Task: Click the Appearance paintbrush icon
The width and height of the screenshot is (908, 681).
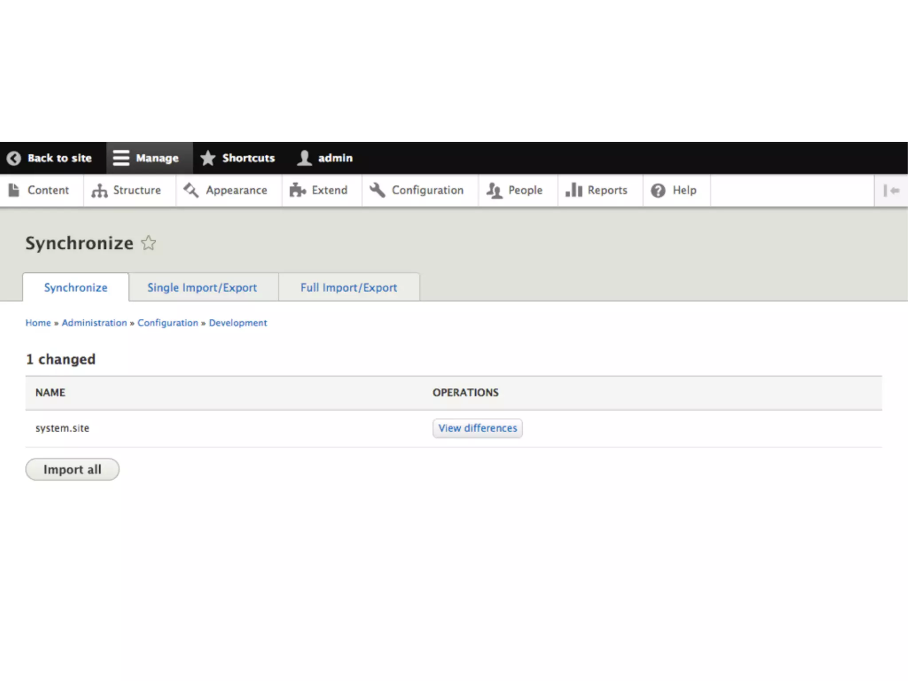Action: tap(191, 190)
